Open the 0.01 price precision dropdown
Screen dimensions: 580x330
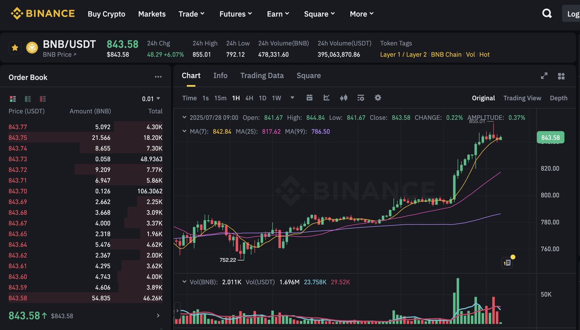pyautogui.click(x=151, y=99)
